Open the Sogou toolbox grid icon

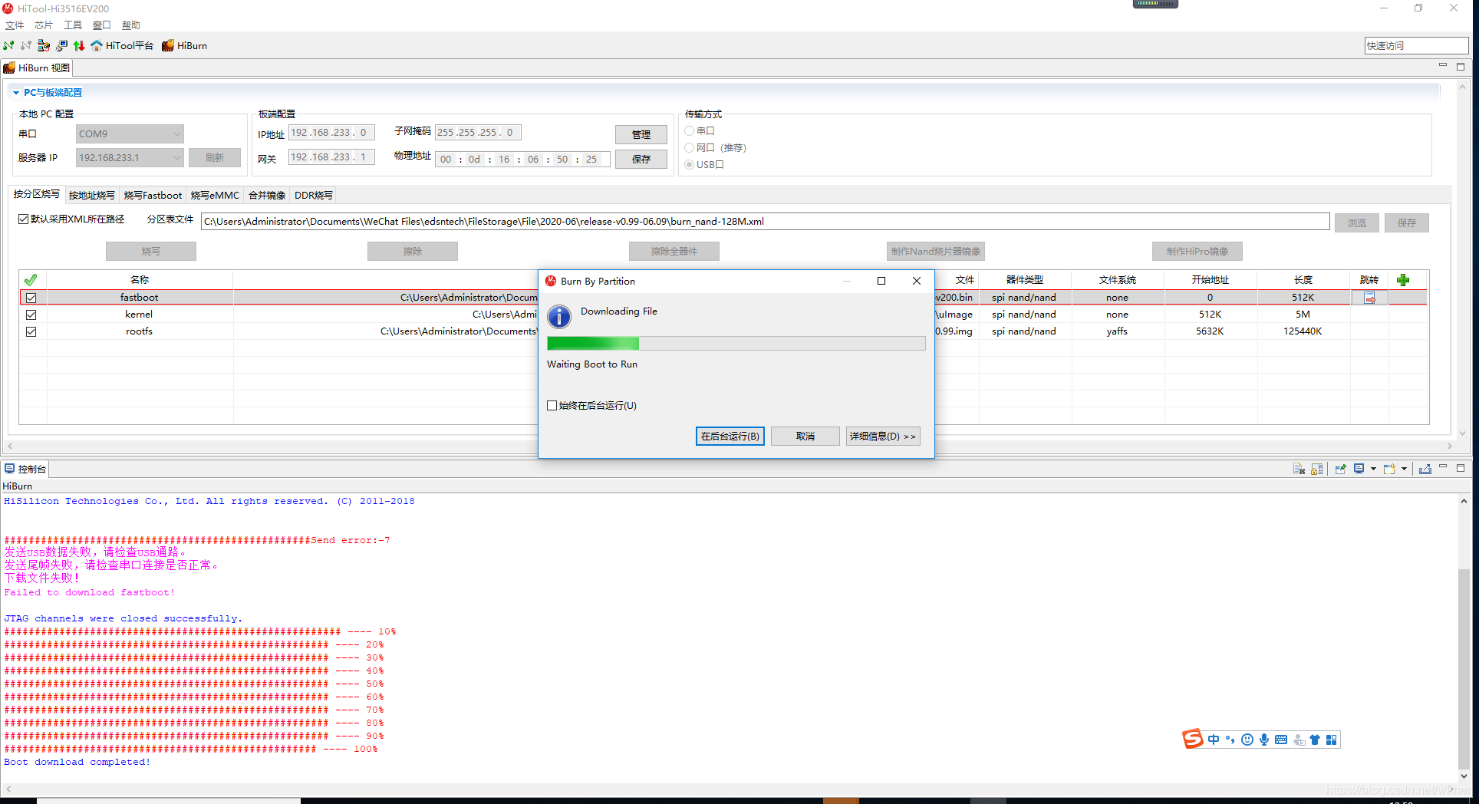pos(1332,740)
